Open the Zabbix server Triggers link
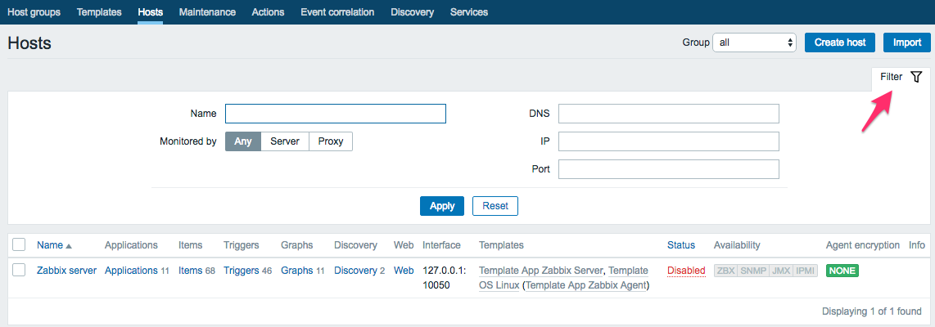This screenshot has width=935, height=327. pyautogui.click(x=242, y=271)
